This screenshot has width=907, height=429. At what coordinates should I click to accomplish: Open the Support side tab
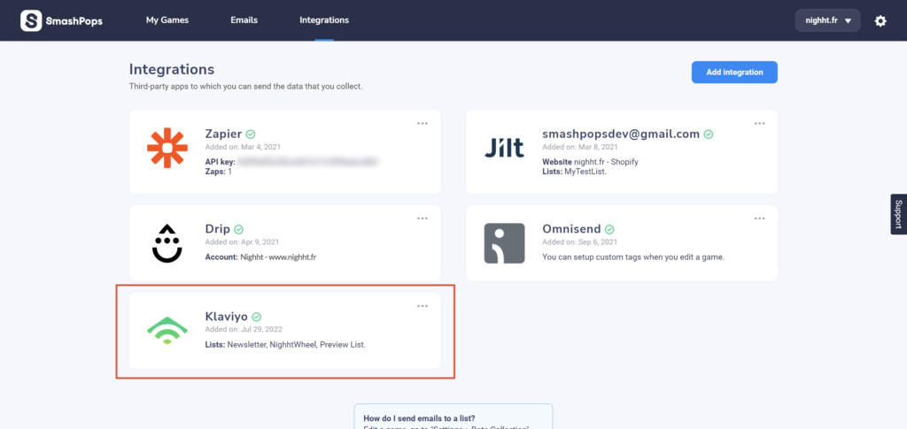click(898, 214)
